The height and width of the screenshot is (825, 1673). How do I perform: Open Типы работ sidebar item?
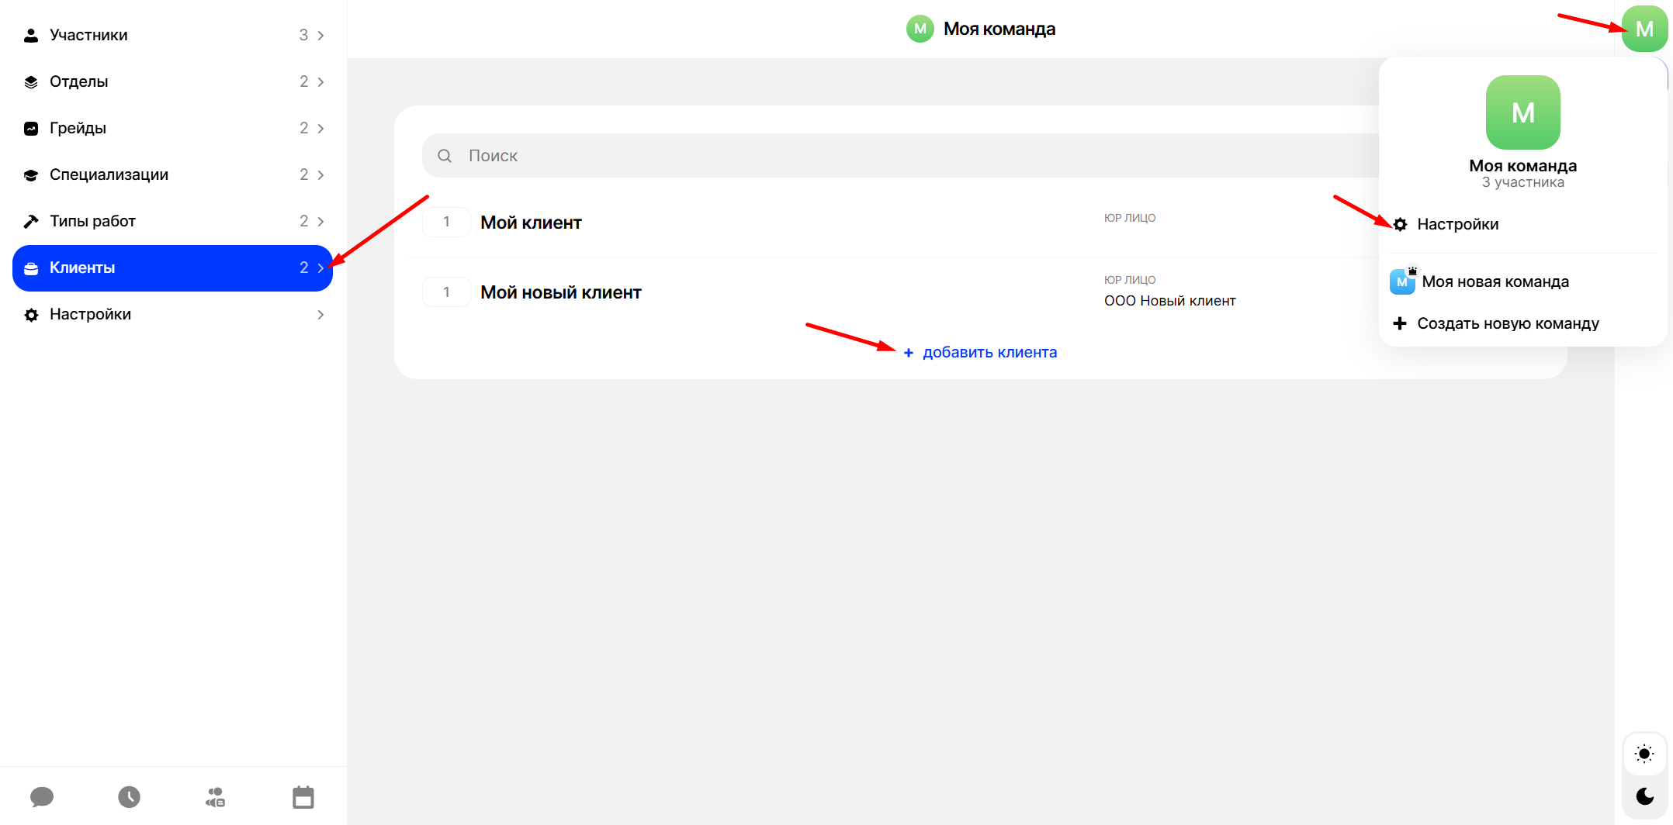92,222
